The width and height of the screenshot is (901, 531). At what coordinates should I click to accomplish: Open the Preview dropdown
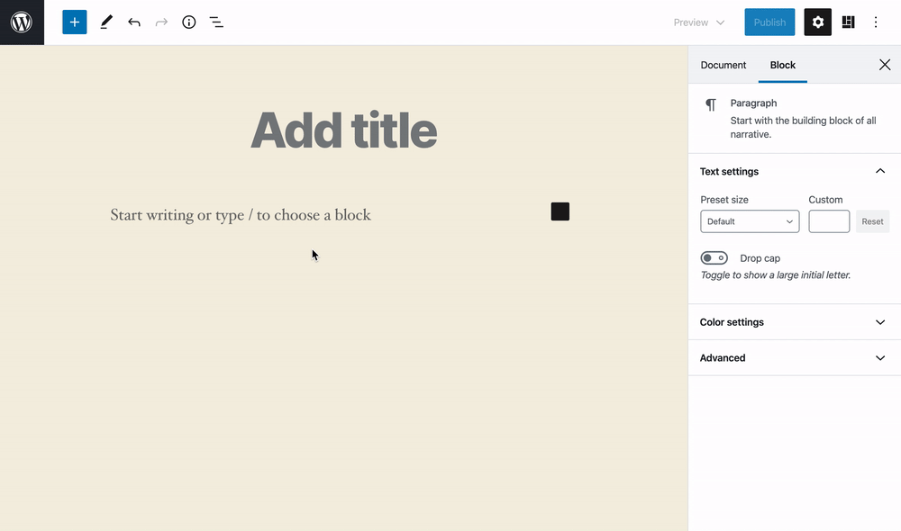click(x=699, y=22)
